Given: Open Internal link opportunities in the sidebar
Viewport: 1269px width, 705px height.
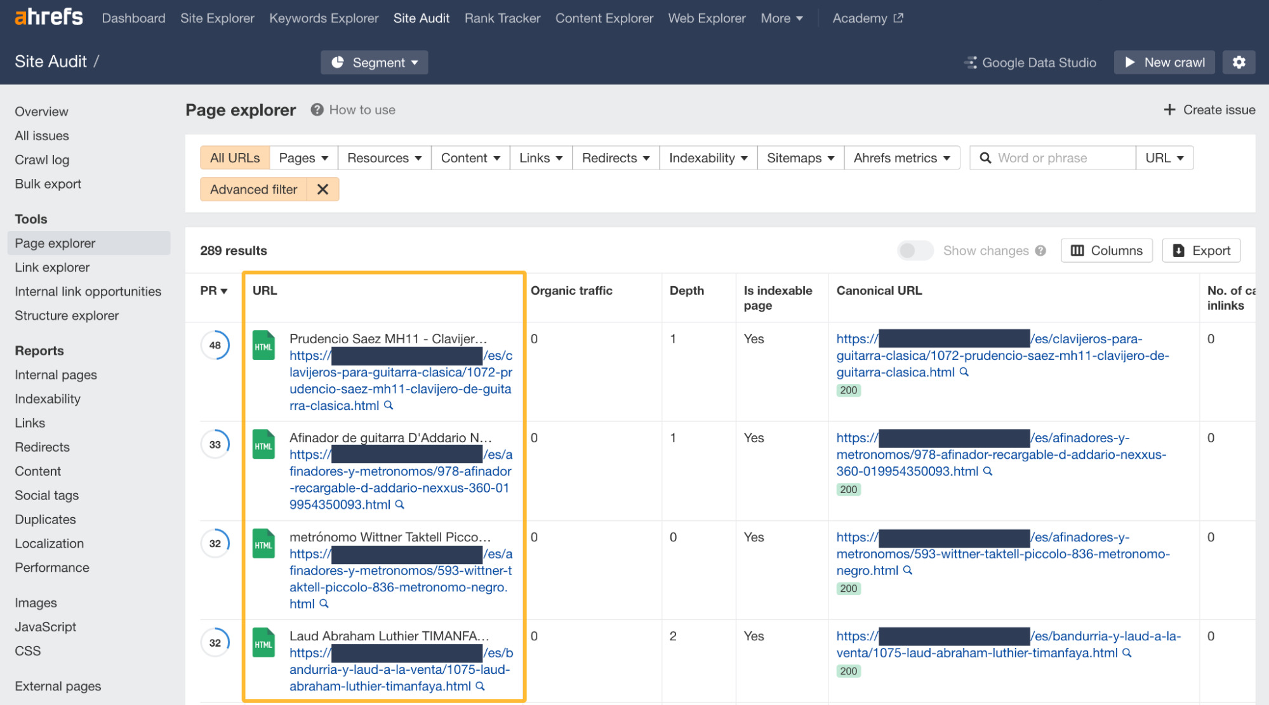Looking at the screenshot, I should click(88, 291).
